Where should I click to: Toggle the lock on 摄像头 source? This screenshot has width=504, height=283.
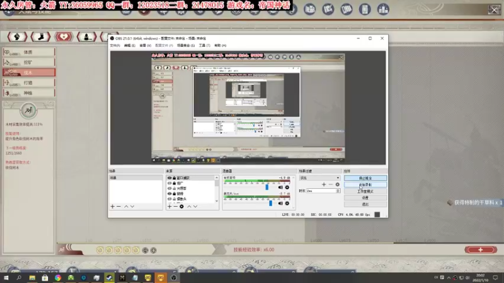175,199
